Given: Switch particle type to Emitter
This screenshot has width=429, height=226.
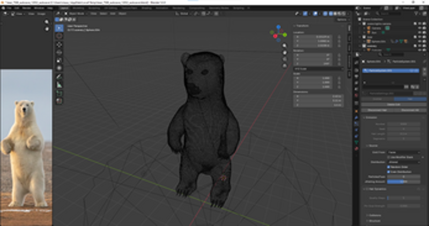Looking at the screenshot, I should [378, 99].
